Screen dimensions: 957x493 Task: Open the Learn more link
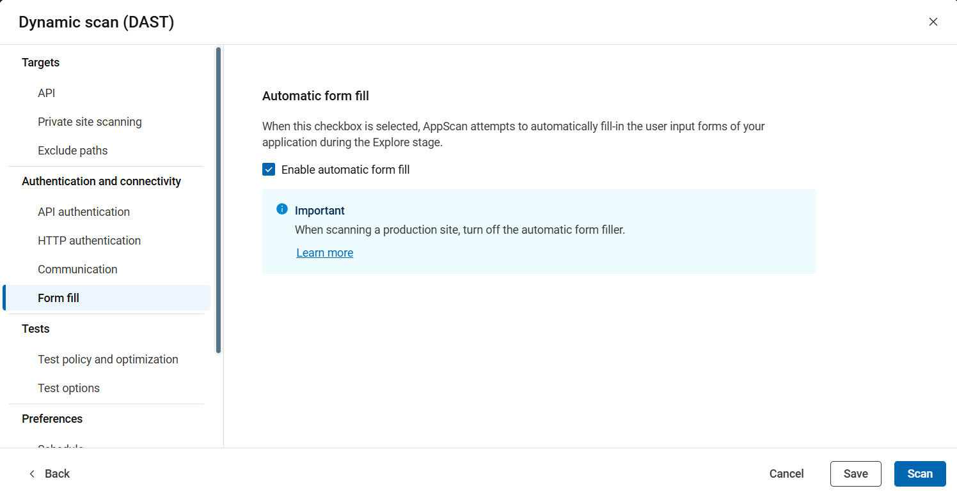324,252
